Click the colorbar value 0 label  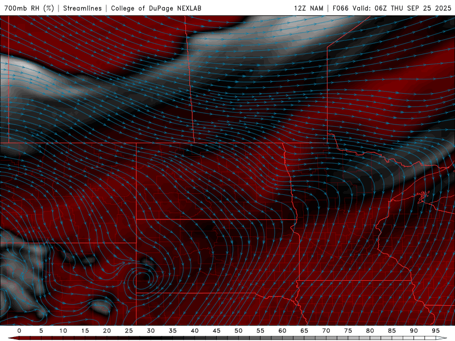pyautogui.click(x=19, y=331)
